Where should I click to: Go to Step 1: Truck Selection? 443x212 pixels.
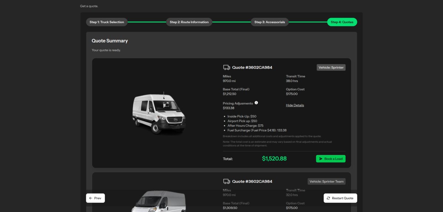[107, 22]
